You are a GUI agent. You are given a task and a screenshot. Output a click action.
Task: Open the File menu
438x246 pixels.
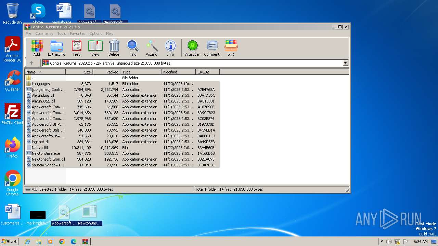tap(28, 33)
